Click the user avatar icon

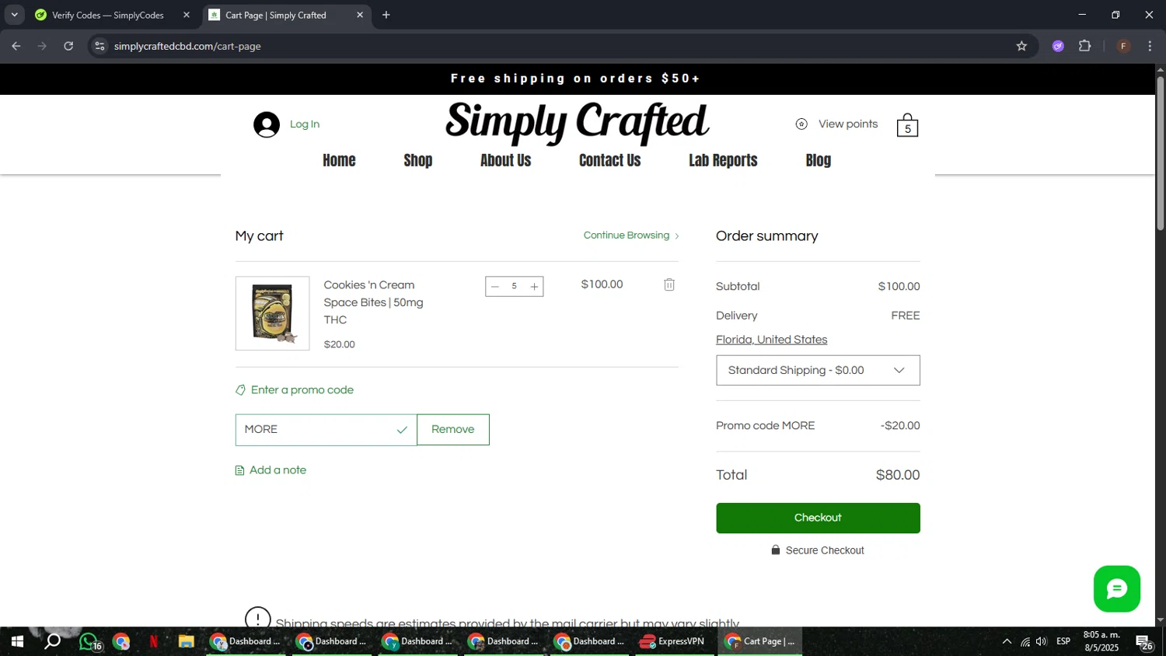267,124
